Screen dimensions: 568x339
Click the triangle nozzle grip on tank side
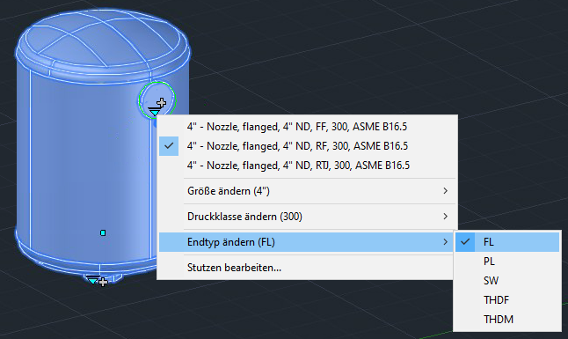[x=155, y=112]
